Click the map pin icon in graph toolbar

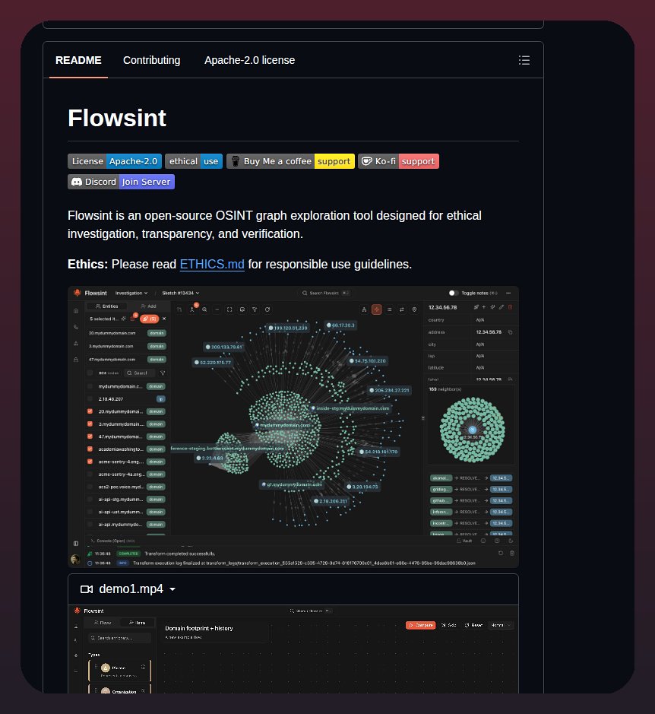tap(414, 309)
